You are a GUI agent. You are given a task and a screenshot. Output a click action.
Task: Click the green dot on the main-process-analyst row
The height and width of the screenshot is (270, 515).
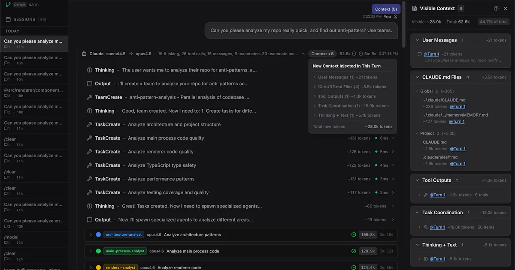[x=98, y=251]
